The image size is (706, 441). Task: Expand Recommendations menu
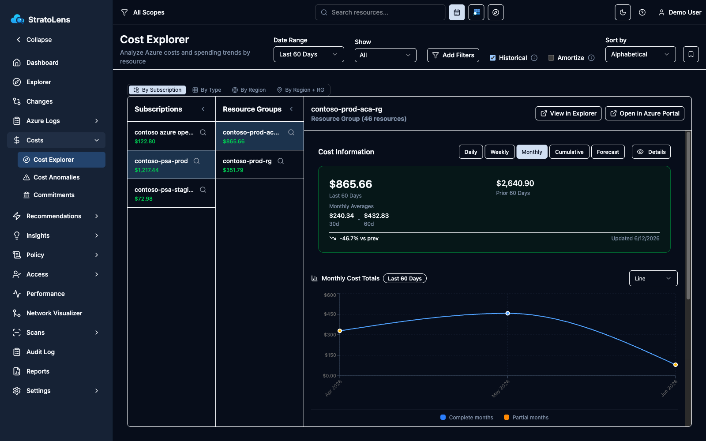(56, 216)
